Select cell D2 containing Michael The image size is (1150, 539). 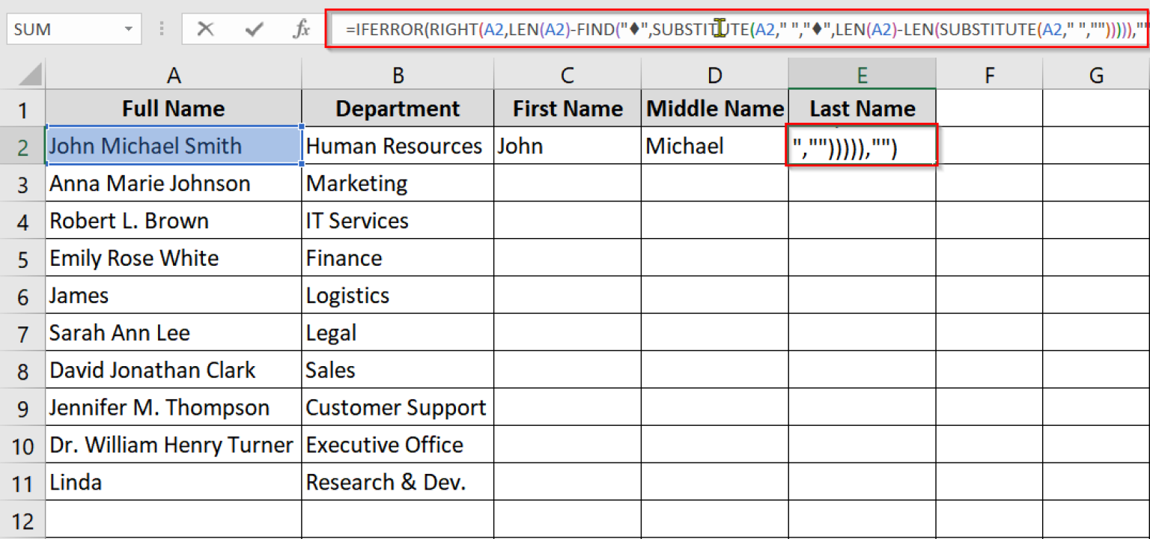(714, 145)
